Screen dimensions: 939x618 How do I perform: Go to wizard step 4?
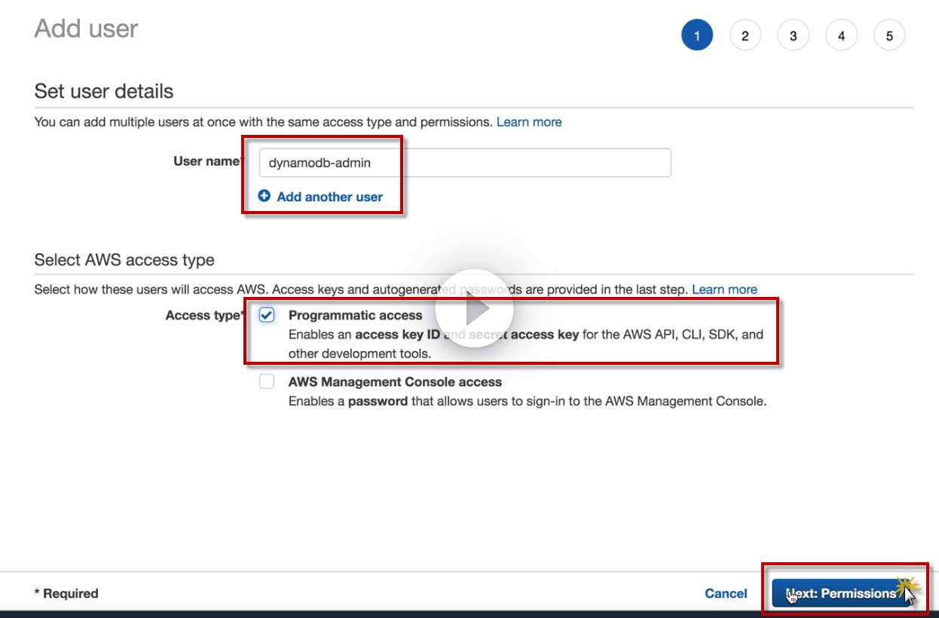(842, 35)
